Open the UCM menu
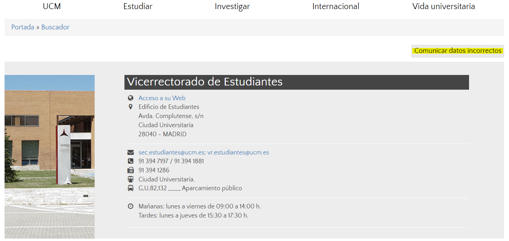The height and width of the screenshot is (241, 509). (x=52, y=6)
